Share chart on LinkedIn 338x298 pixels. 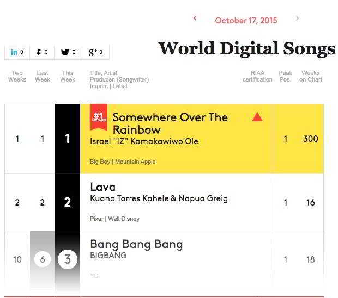pos(17,52)
